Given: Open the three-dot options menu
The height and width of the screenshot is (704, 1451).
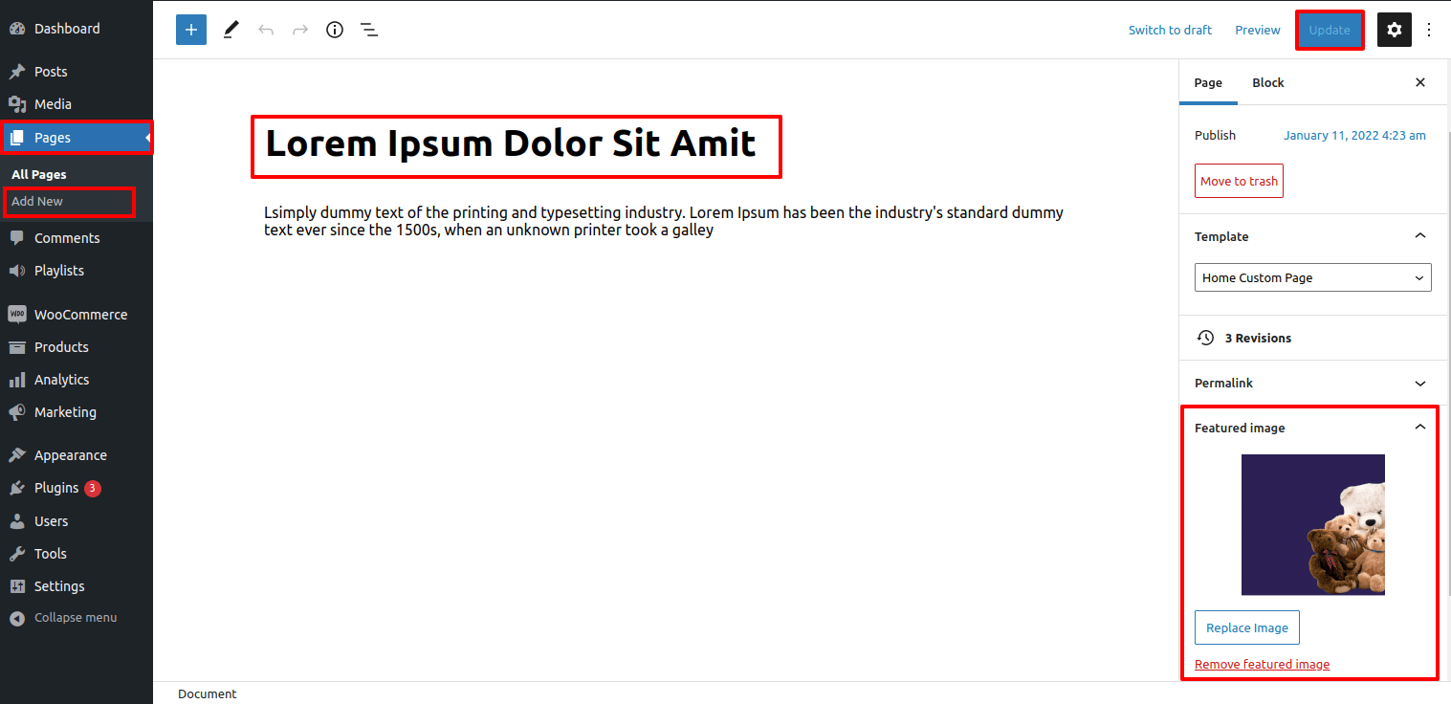Looking at the screenshot, I should click(1429, 30).
